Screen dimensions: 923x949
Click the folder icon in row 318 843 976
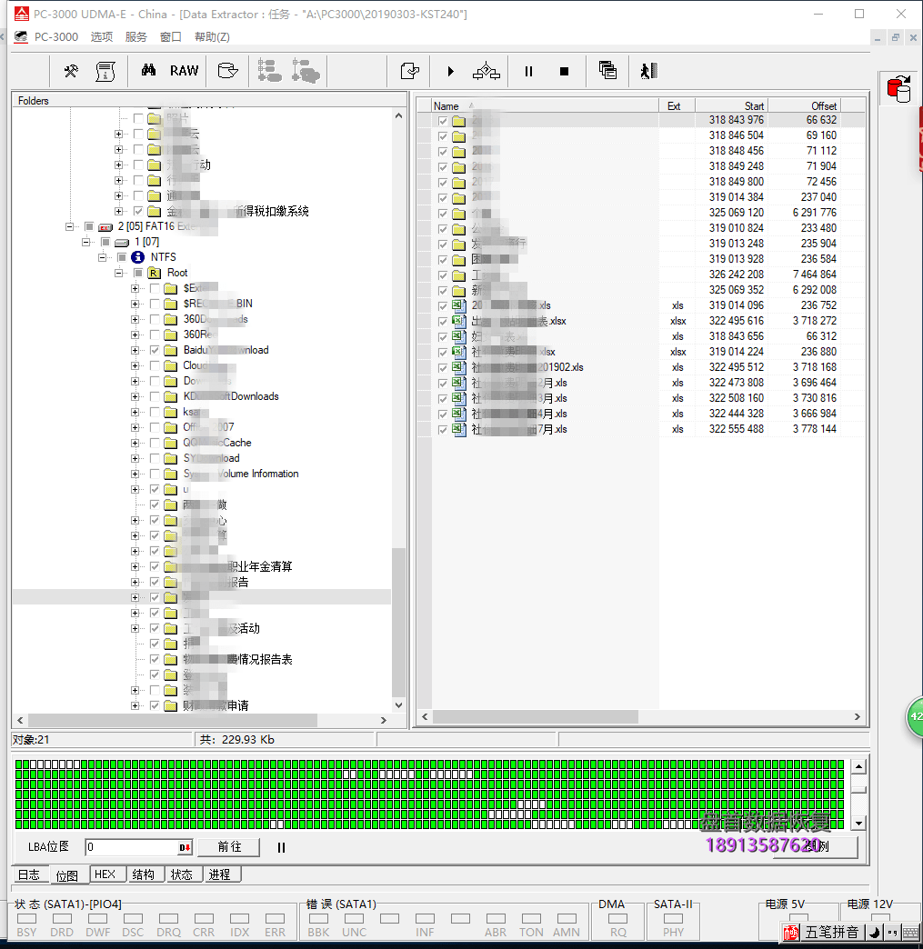(x=459, y=120)
